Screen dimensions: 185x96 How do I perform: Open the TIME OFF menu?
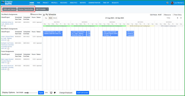(106, 3)
